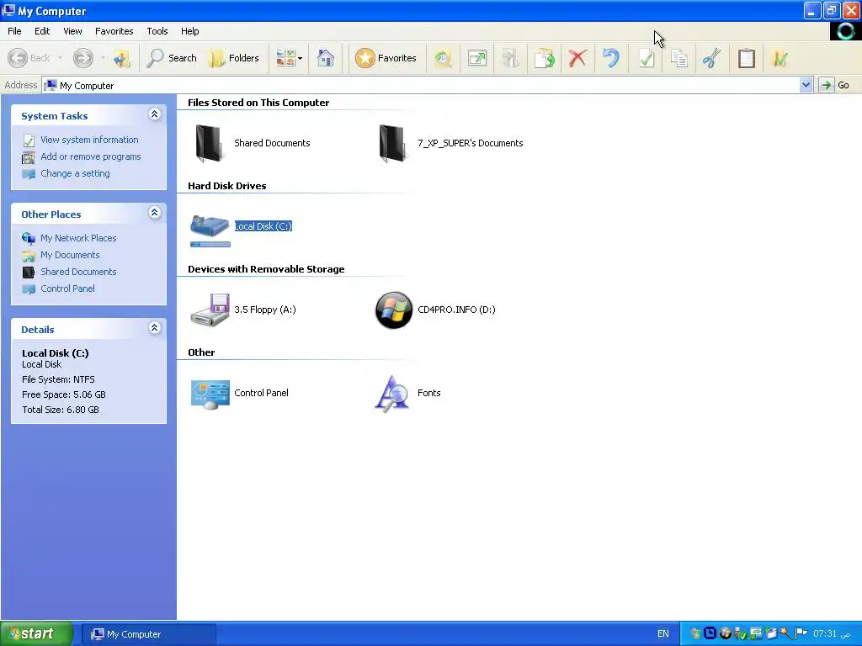The image size is (862, 646).
Task: Click the Home toolbar icon
Action: point(326,58)
